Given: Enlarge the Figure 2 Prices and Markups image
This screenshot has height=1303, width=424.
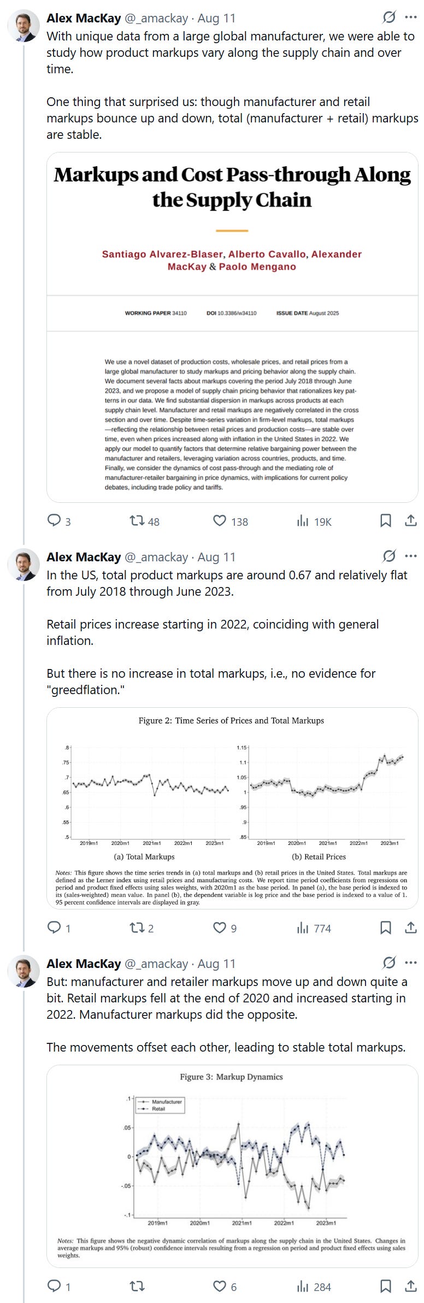Looking at the screenshot, I should click(x=232, y=808).
